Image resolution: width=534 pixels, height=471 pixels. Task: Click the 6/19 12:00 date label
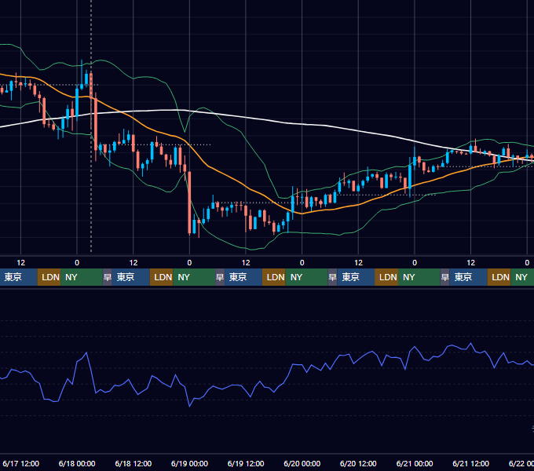pos(246,463)
